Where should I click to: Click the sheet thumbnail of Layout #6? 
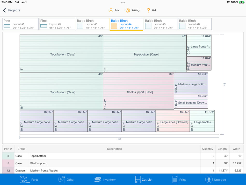point(182,26)
